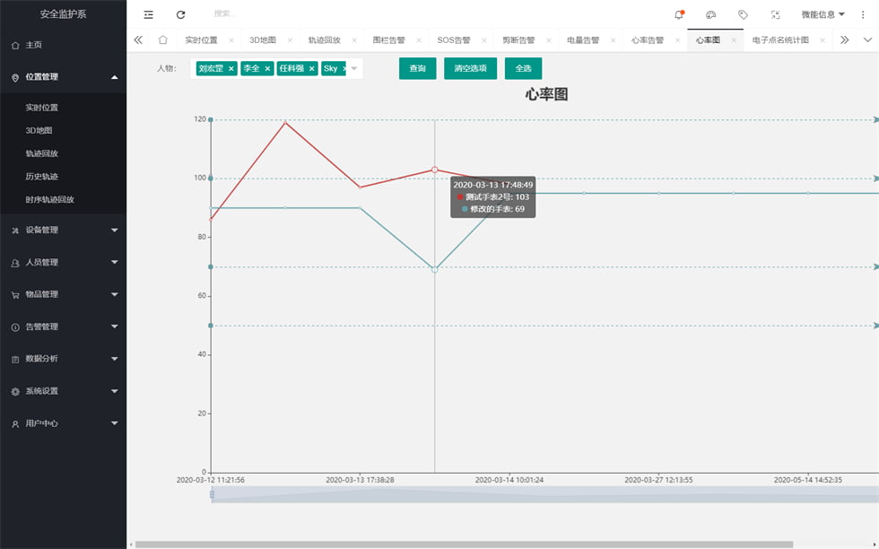The height and width of the screenshot is (549, 879).
Task: Click the tag icon in the top bar
Action: [x=743, y=14]
